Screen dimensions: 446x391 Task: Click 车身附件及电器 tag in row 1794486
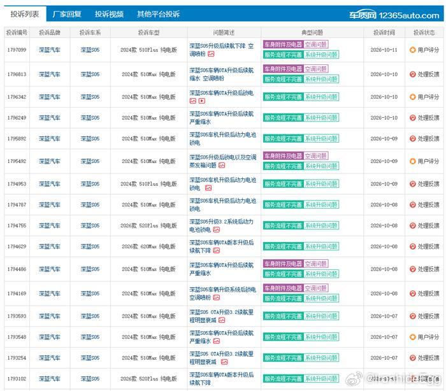(284, 264)
